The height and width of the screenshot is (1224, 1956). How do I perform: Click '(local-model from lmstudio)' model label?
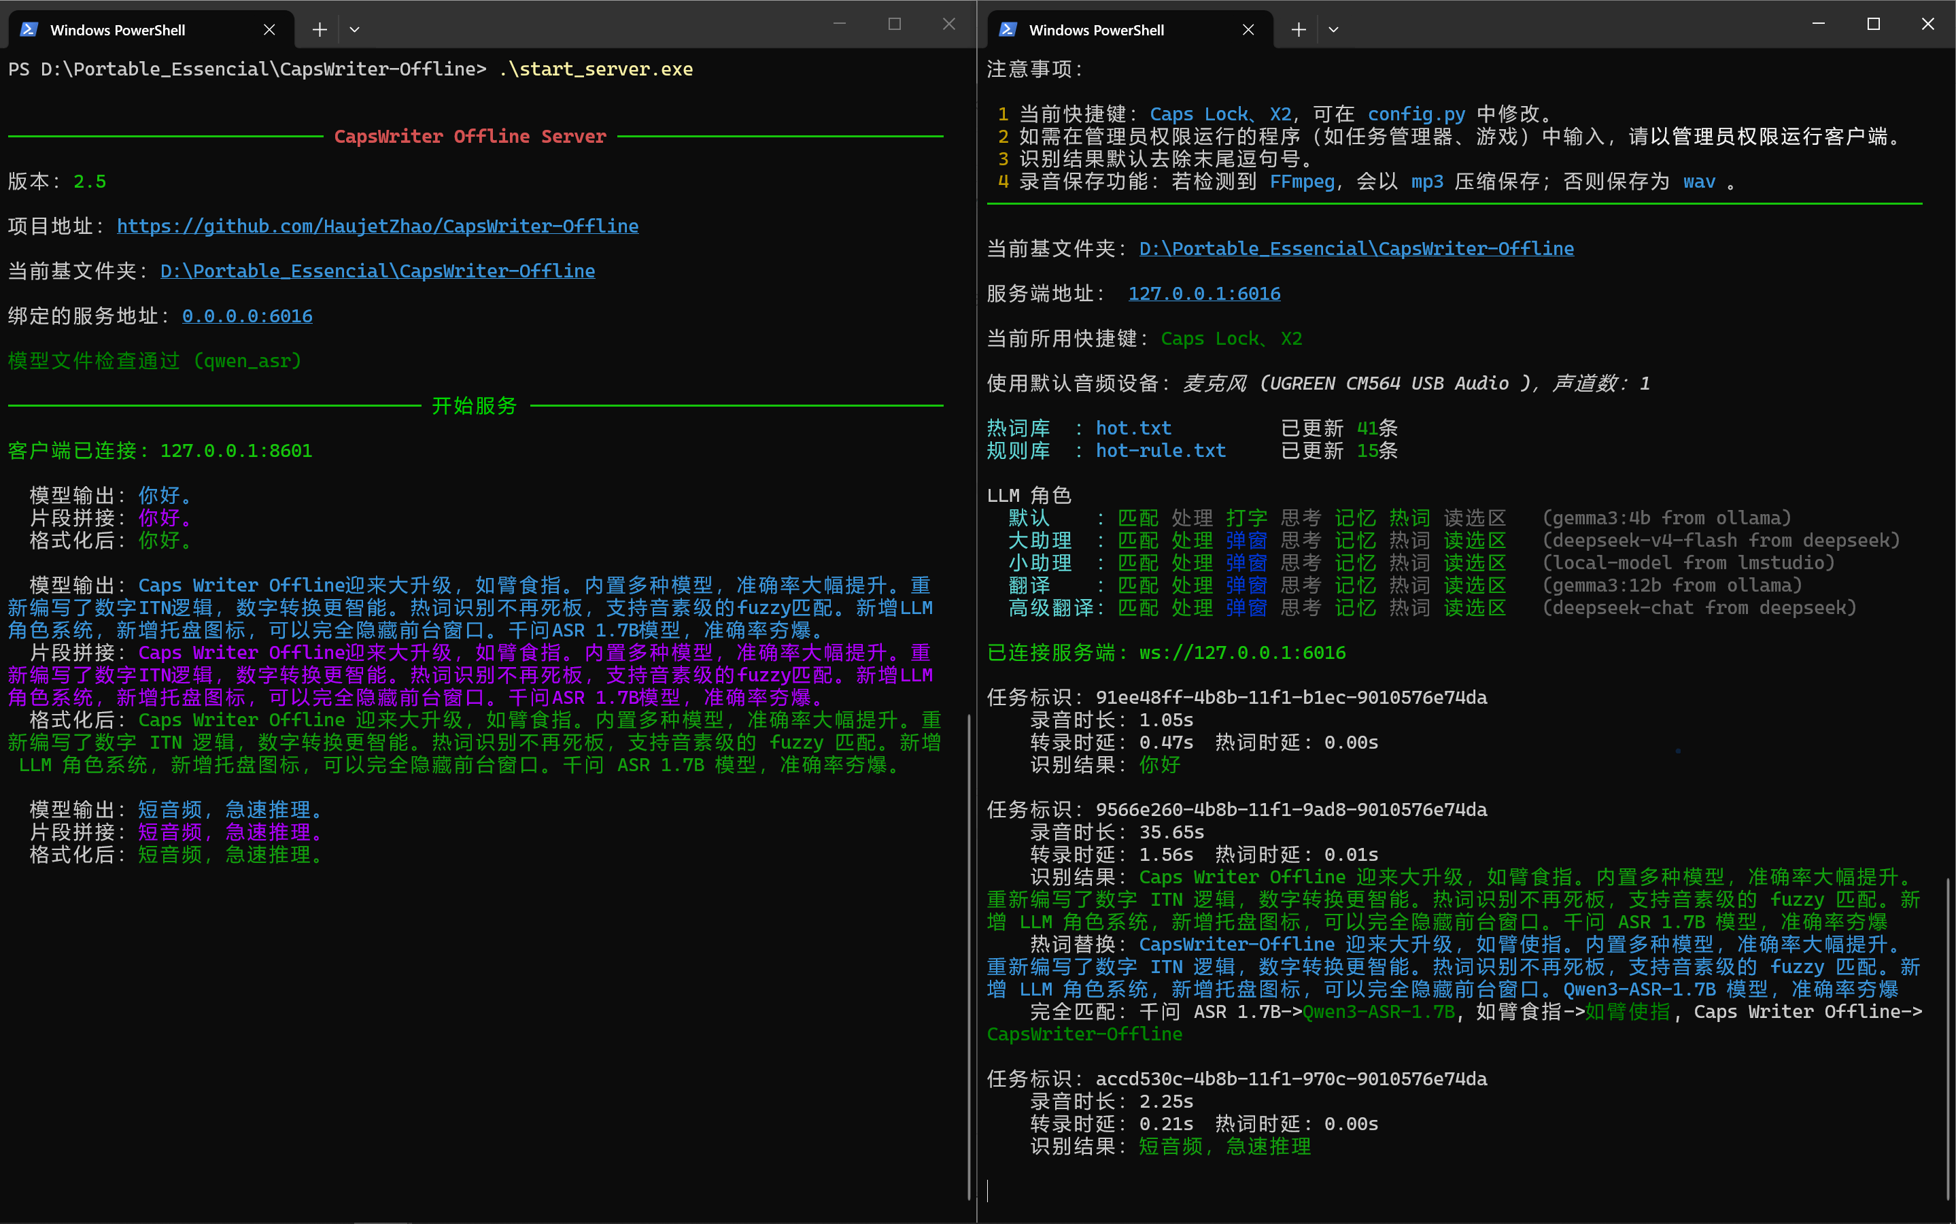click(1689, 564)
